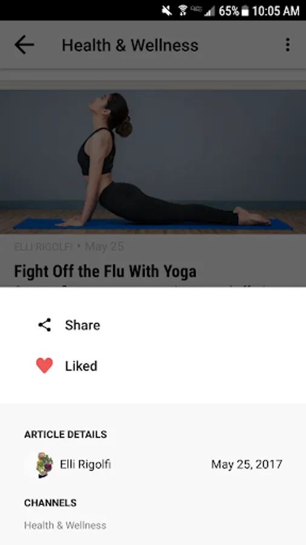Open author Elli Rigolfi's name link
This screenshot has height=545, width=306.
click(86, 464)
